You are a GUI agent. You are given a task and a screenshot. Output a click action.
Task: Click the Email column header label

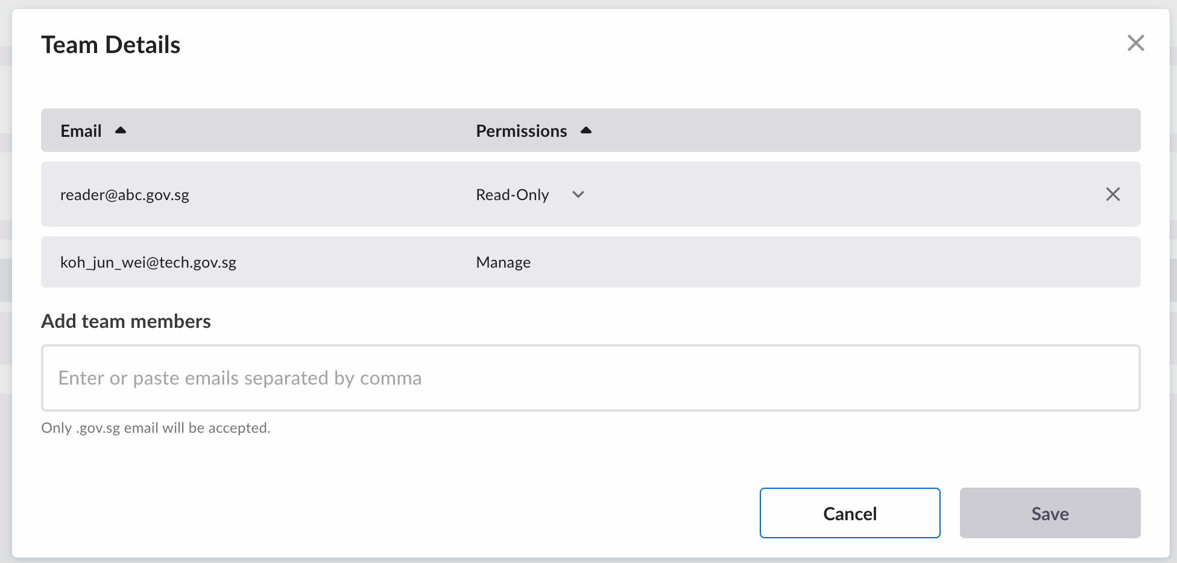tap(81, 131)
